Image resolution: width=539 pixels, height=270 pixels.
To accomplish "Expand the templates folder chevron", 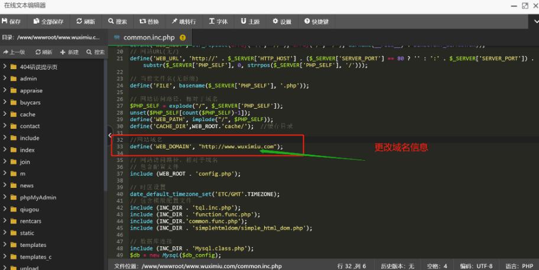I will [5, 245].
